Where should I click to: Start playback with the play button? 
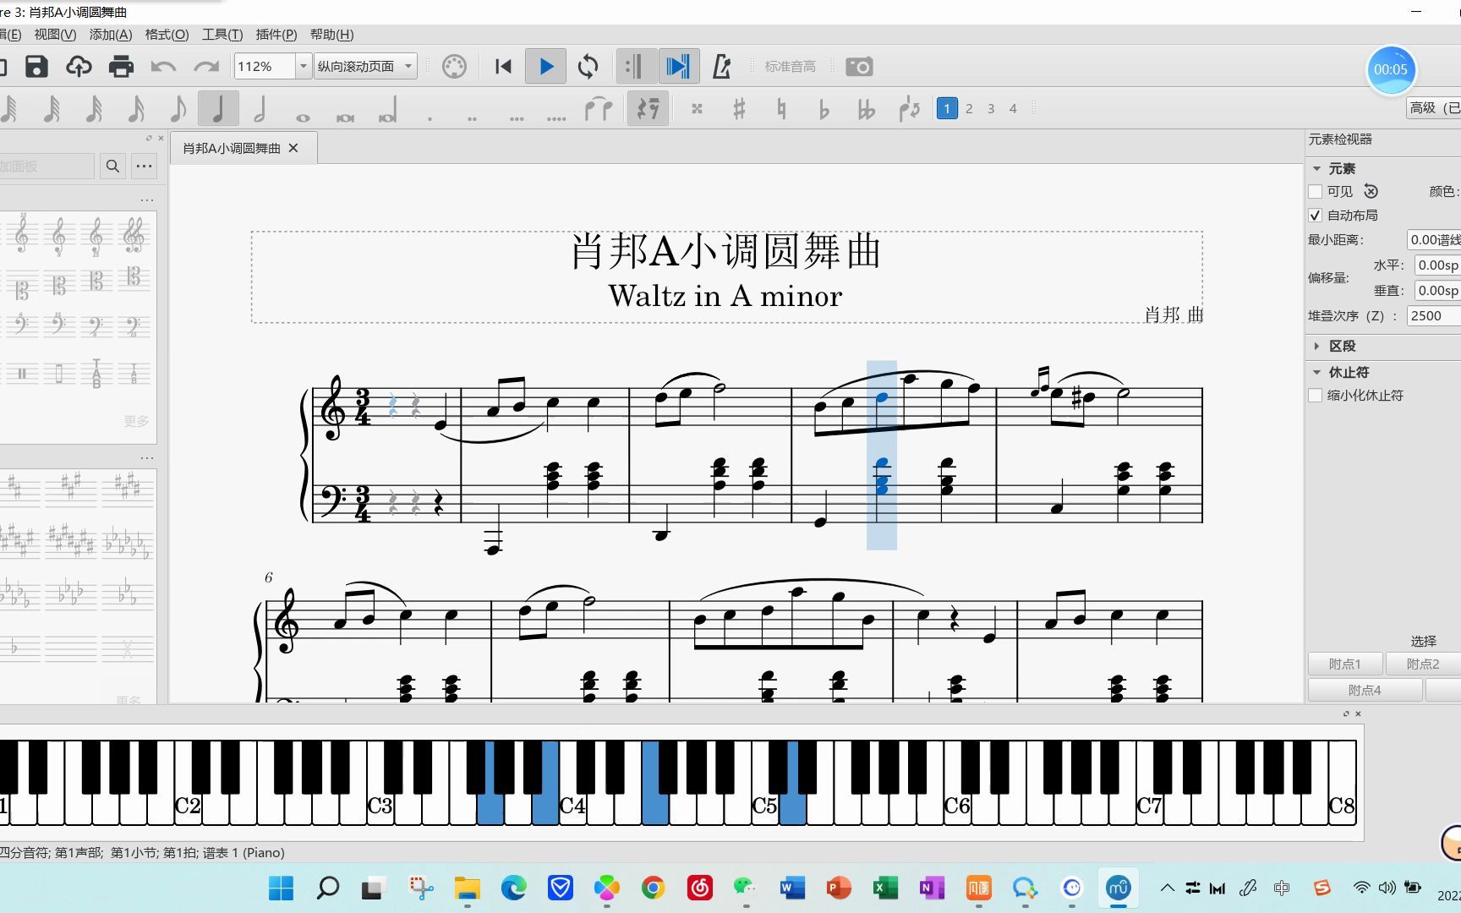click(546, 67)
